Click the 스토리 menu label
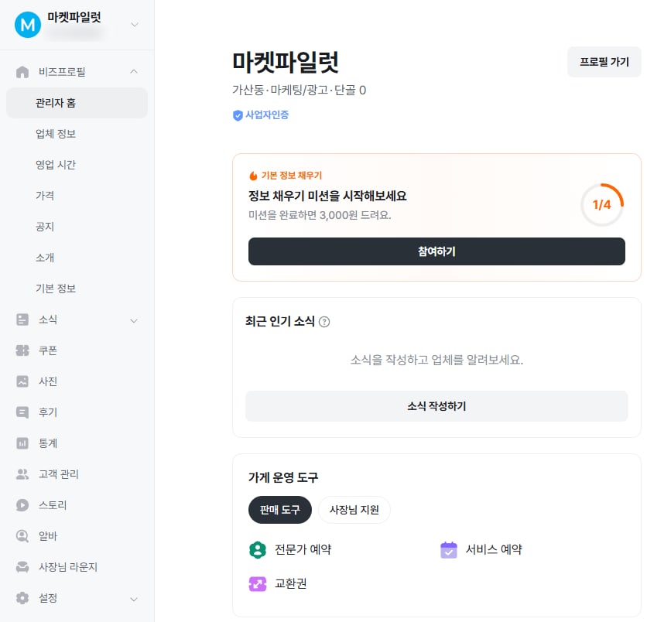647x622 pixels. [53, 505]
